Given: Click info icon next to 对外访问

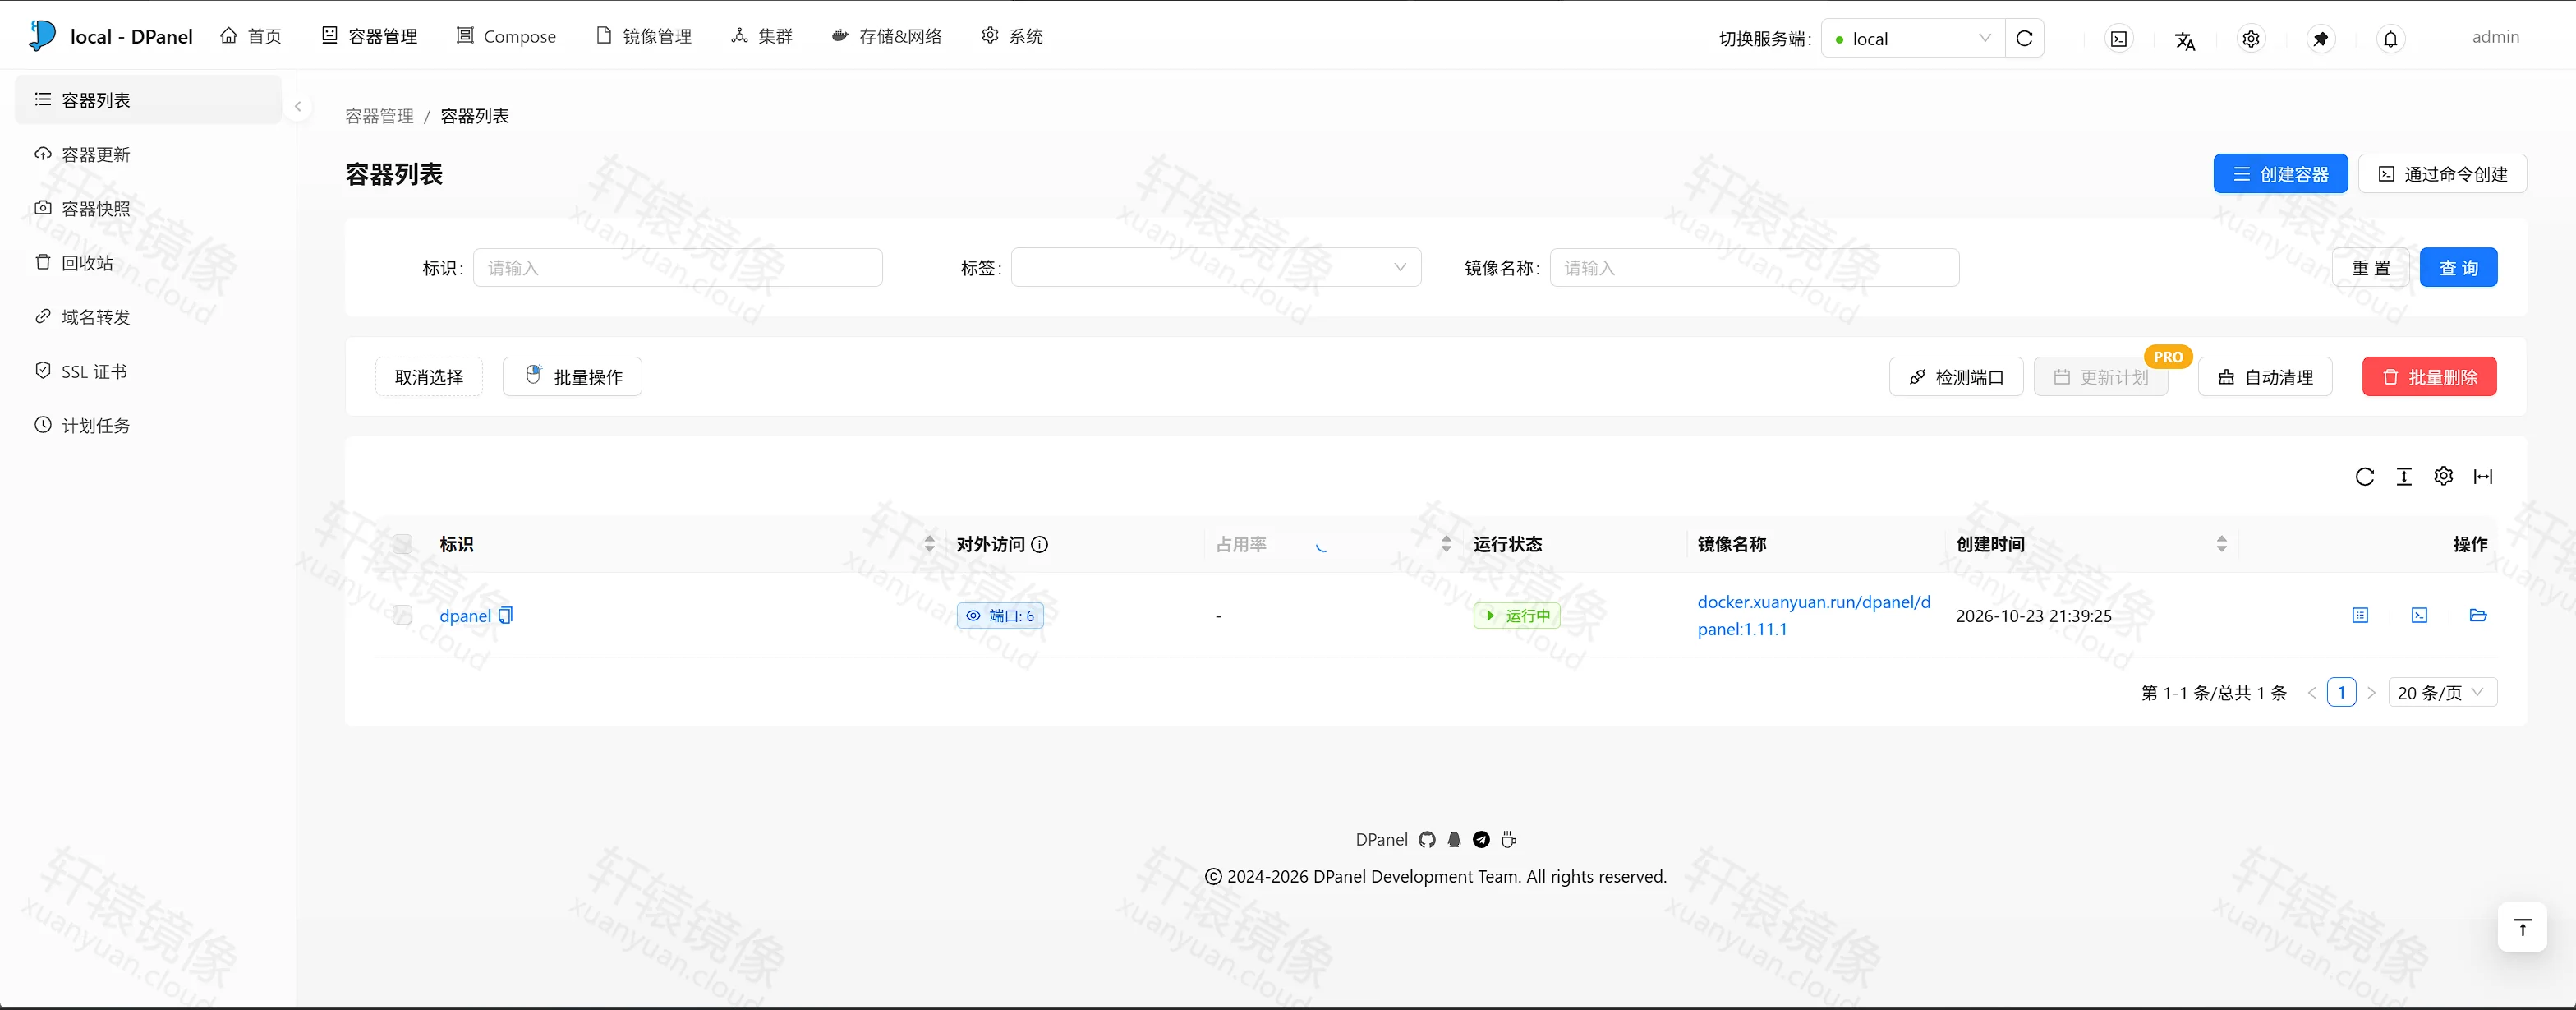Looking at the screenshot, I should point(1040,544).
